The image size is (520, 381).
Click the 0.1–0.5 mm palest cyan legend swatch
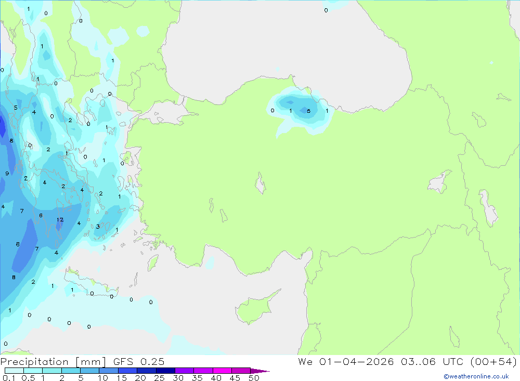click(14, 371)
